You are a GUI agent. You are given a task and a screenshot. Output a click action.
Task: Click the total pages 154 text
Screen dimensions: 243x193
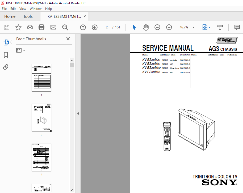tap(118, 27)
